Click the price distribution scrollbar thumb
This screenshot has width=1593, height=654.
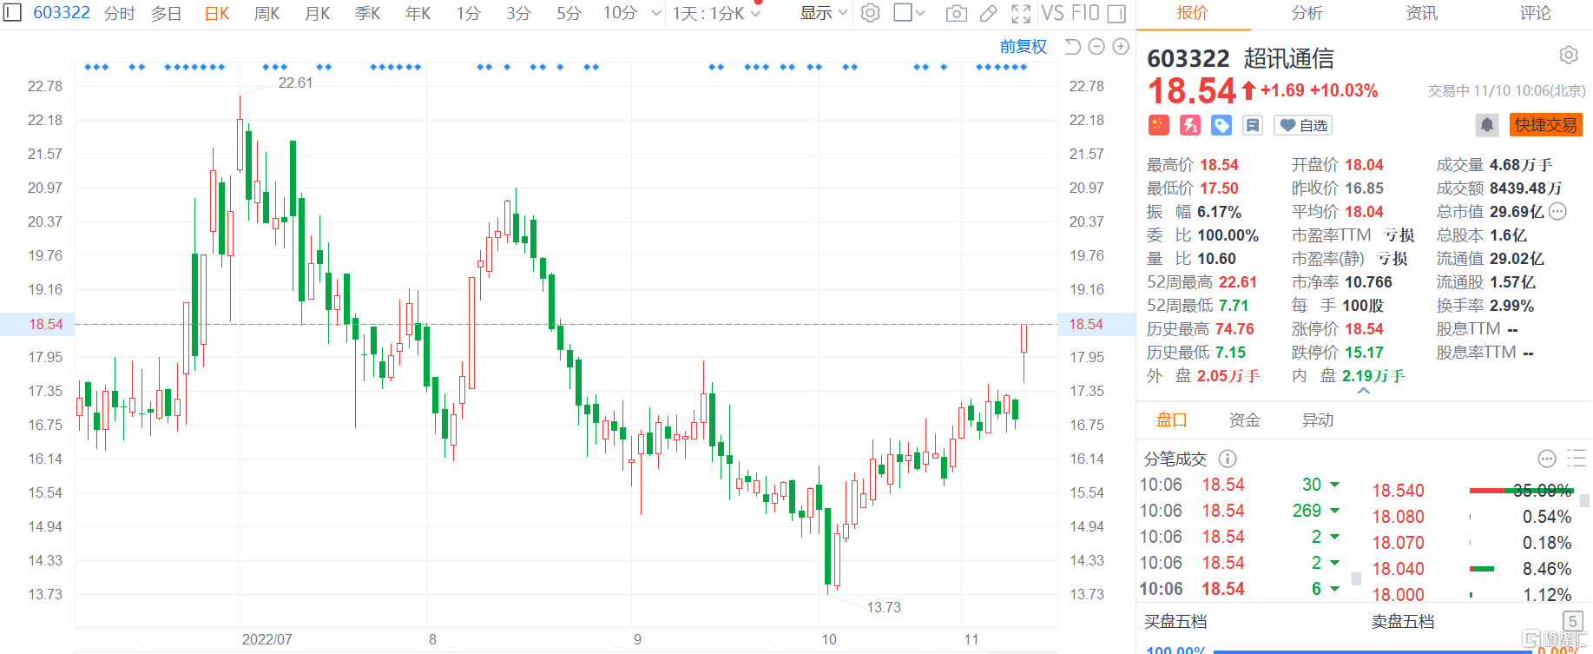click(1584, 500)
